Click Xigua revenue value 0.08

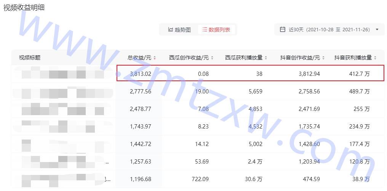pyautogui.click(x=203, y=74)
